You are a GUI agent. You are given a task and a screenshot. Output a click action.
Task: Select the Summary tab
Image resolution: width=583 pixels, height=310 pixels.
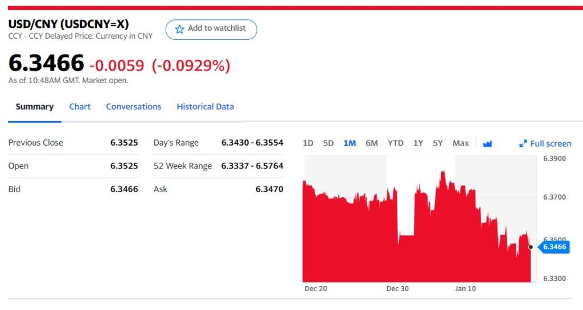[35, 106]
